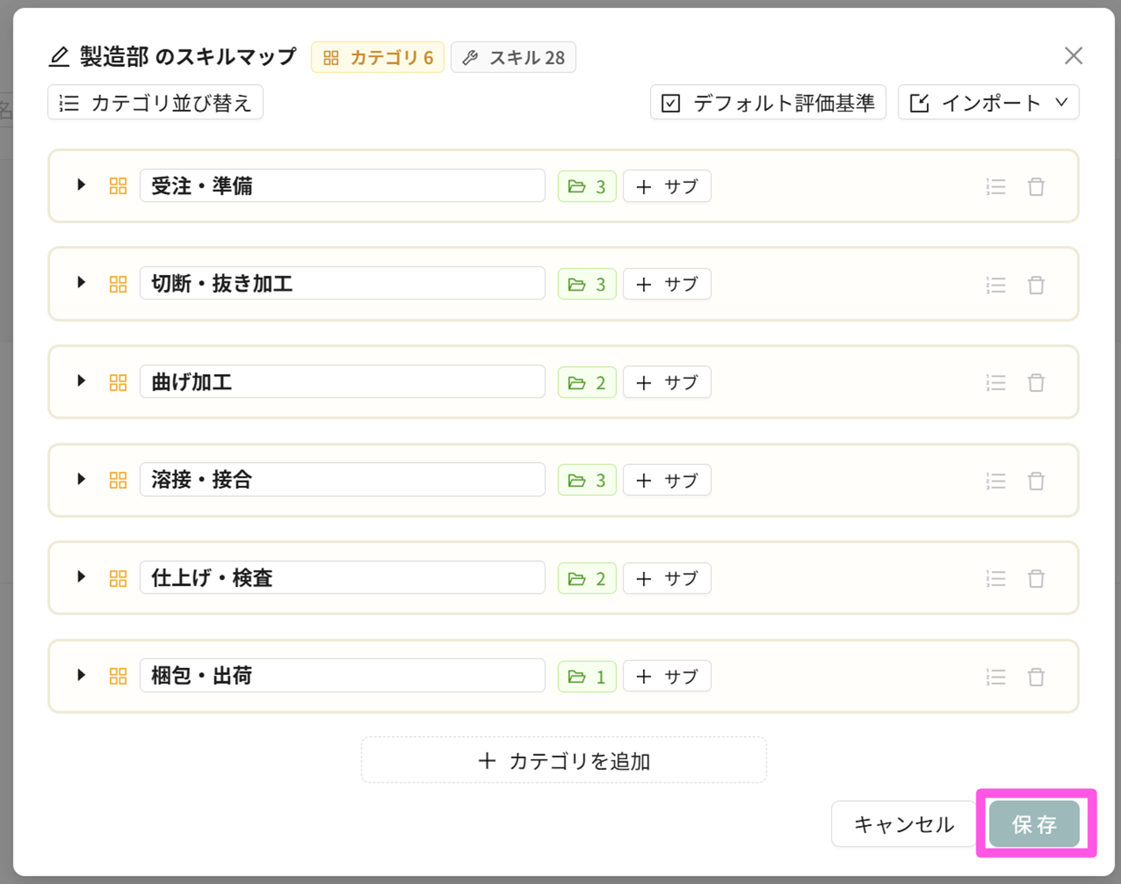
Task: Delete the 受注・準備 category via trash icon
Action: point(1036,187)
